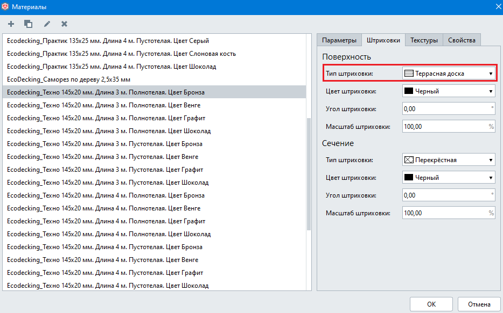This screenshot has width=503, height=313.
Task: Confirm with the OK button
Action: 431,304
